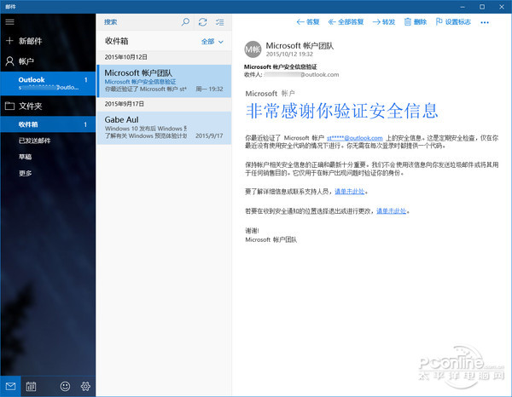The image size is (512, 397).
Task: Delete message with 删除 button
Action: pos(416,22)
